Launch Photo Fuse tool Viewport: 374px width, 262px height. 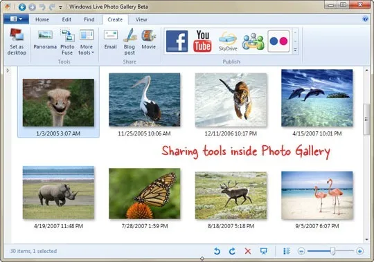[x=67, y=42]
